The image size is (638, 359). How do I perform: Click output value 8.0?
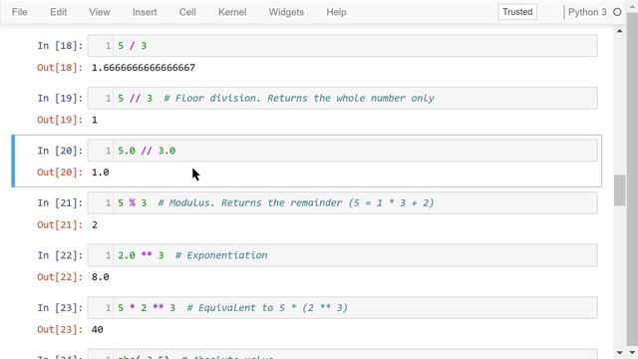point(100,277)
